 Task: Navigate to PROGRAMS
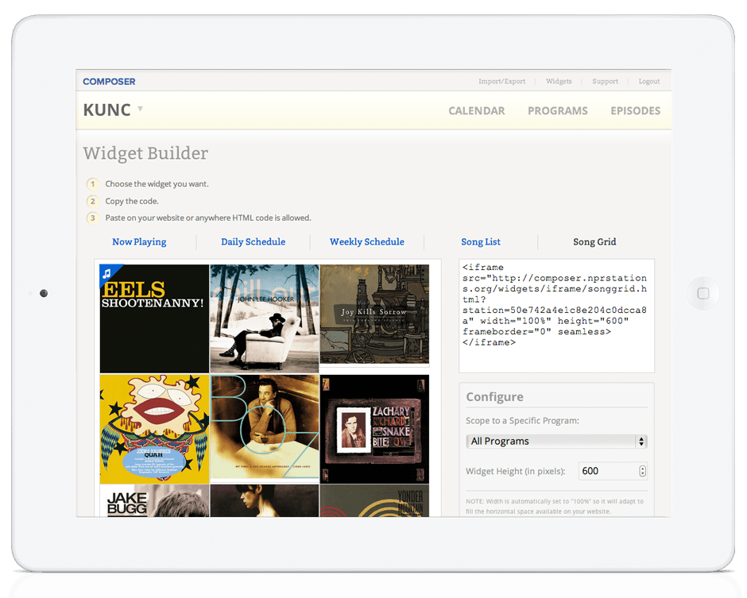pyautogui.click(x=557, y=110)
